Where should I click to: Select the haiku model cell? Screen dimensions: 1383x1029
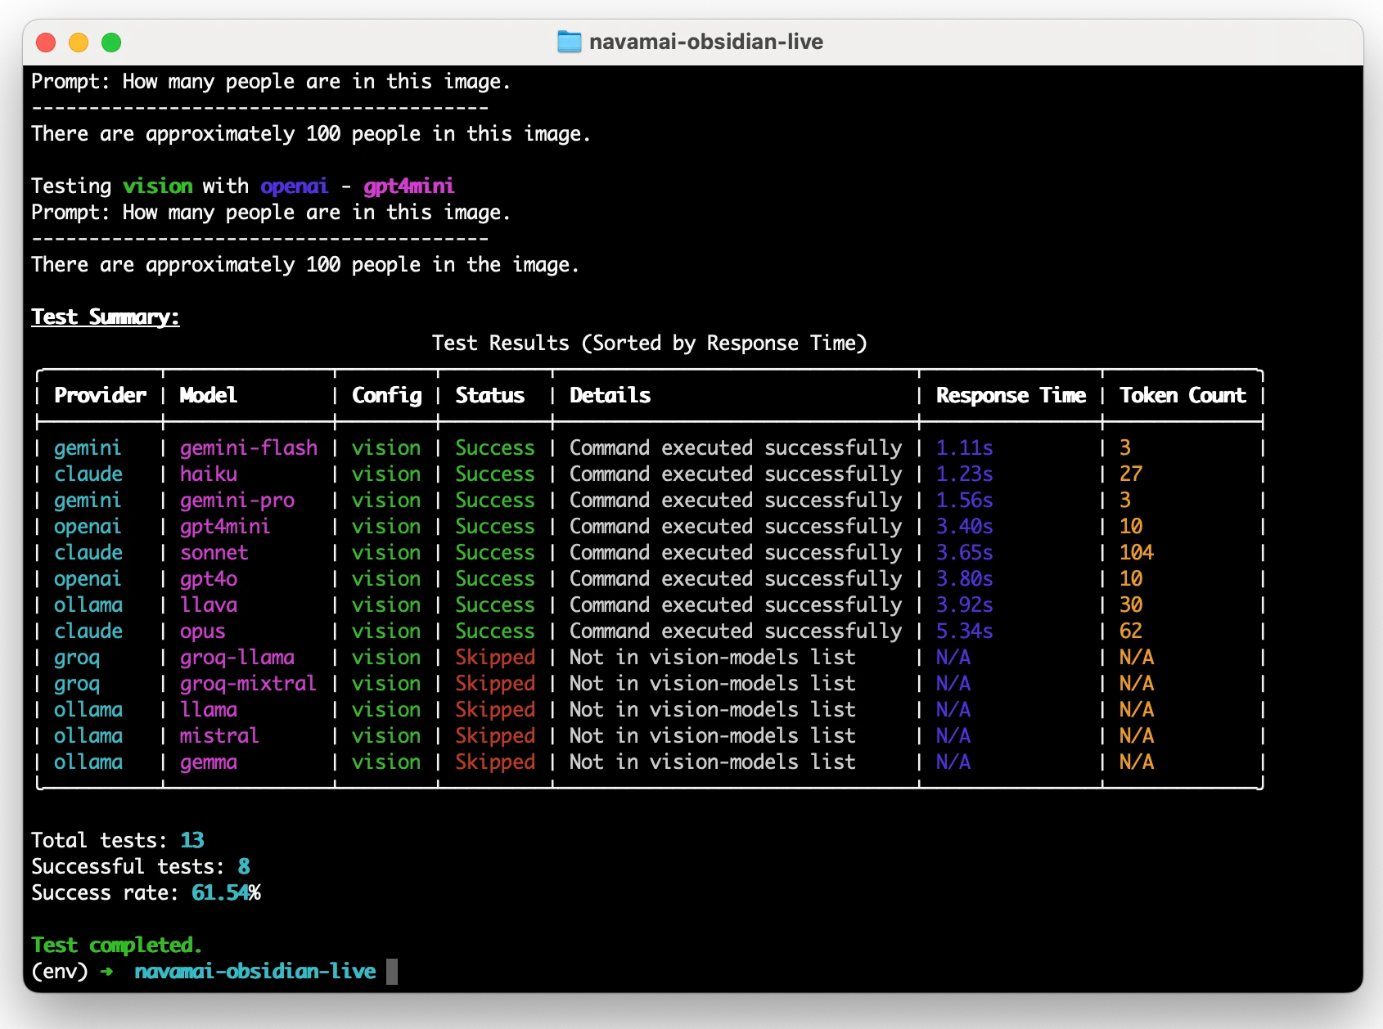tap(209, 474)
